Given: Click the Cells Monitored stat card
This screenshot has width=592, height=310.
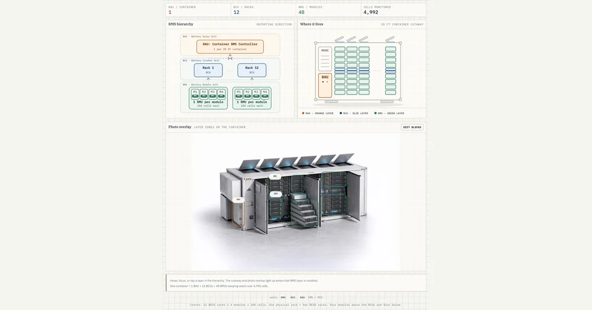Looking at the screenshot, I should coord(393,10).
